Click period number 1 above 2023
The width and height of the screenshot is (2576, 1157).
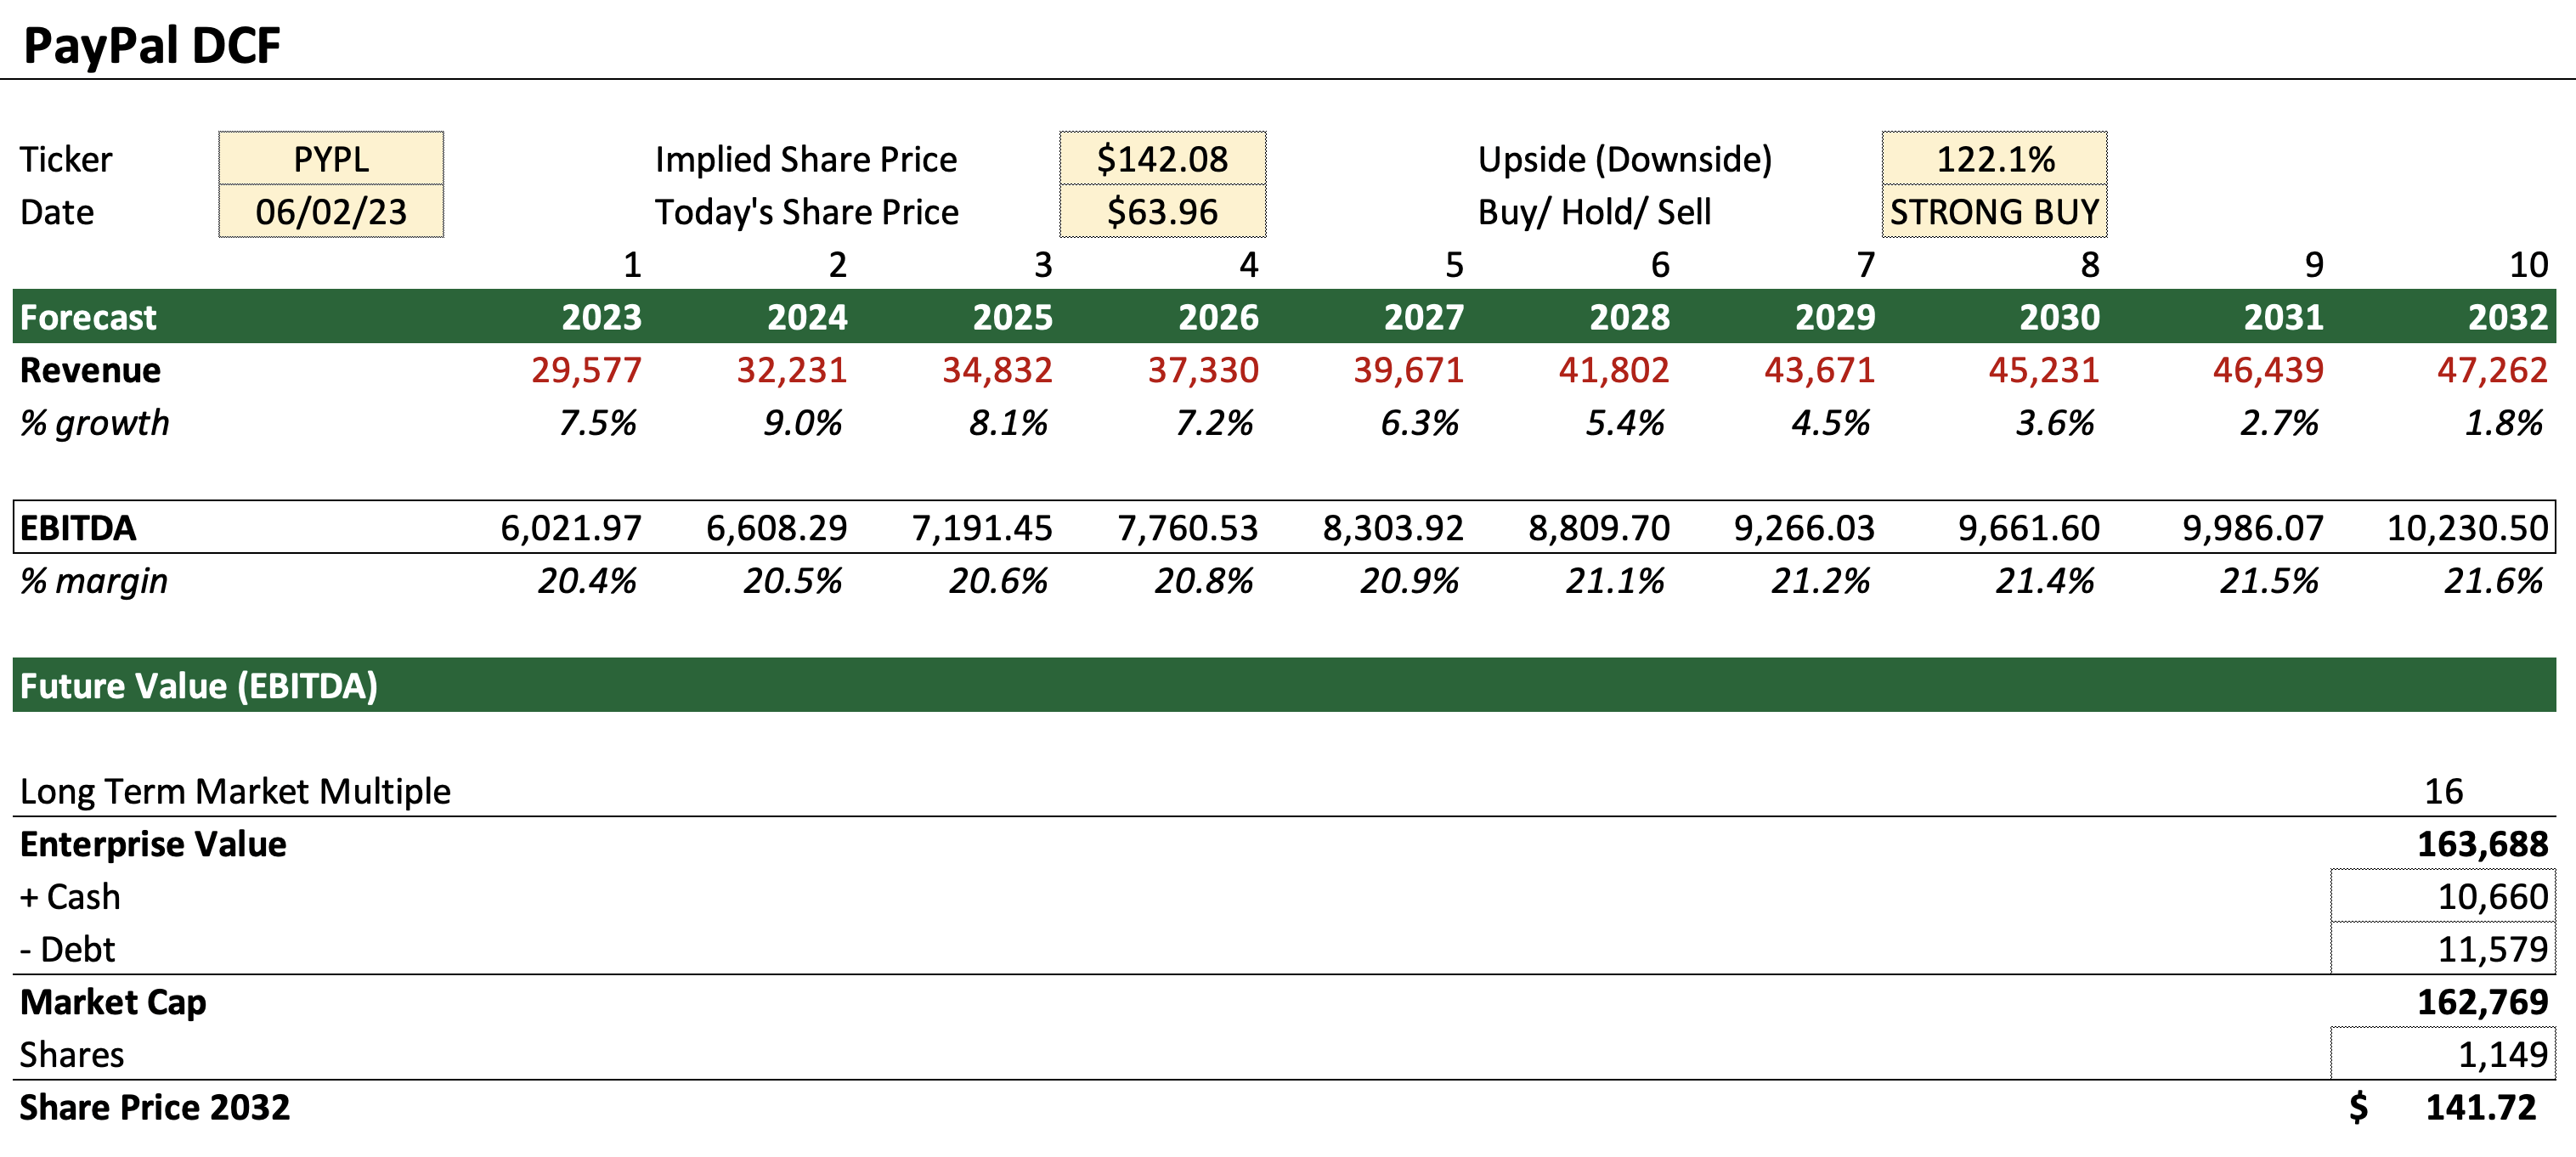coord(632,264)
